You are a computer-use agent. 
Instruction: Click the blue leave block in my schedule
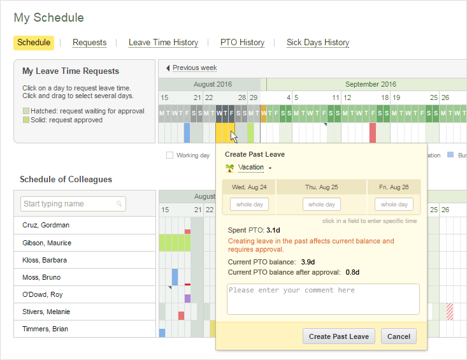coord(187,133)
